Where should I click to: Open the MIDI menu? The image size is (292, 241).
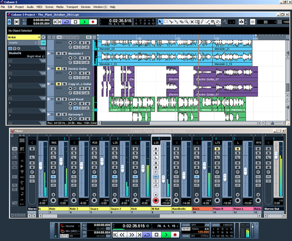pyautogui.click(x=39, y=7)
